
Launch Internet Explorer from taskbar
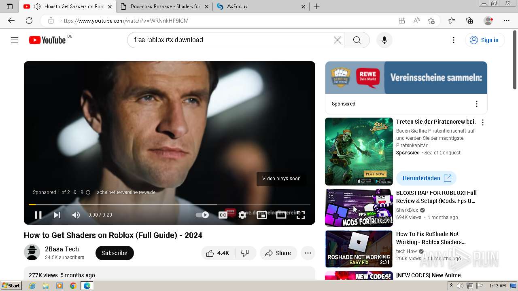click(x=32, y=286)
